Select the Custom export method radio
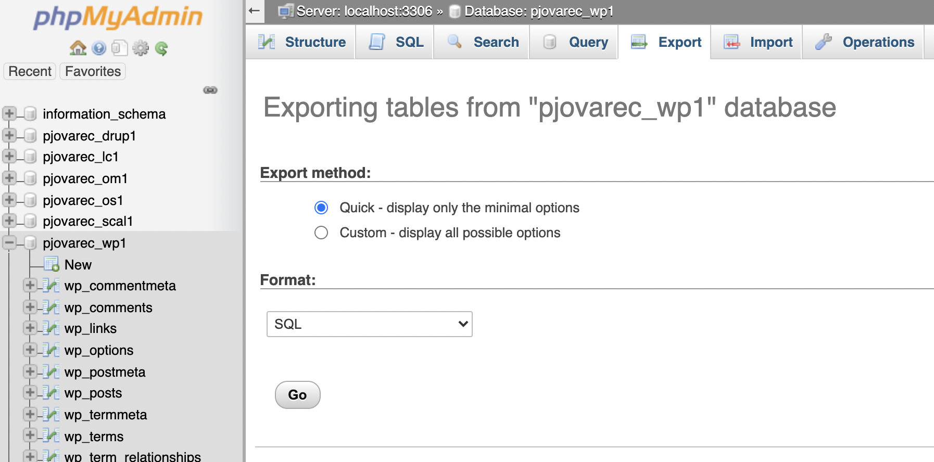 [x=321, y=233]
